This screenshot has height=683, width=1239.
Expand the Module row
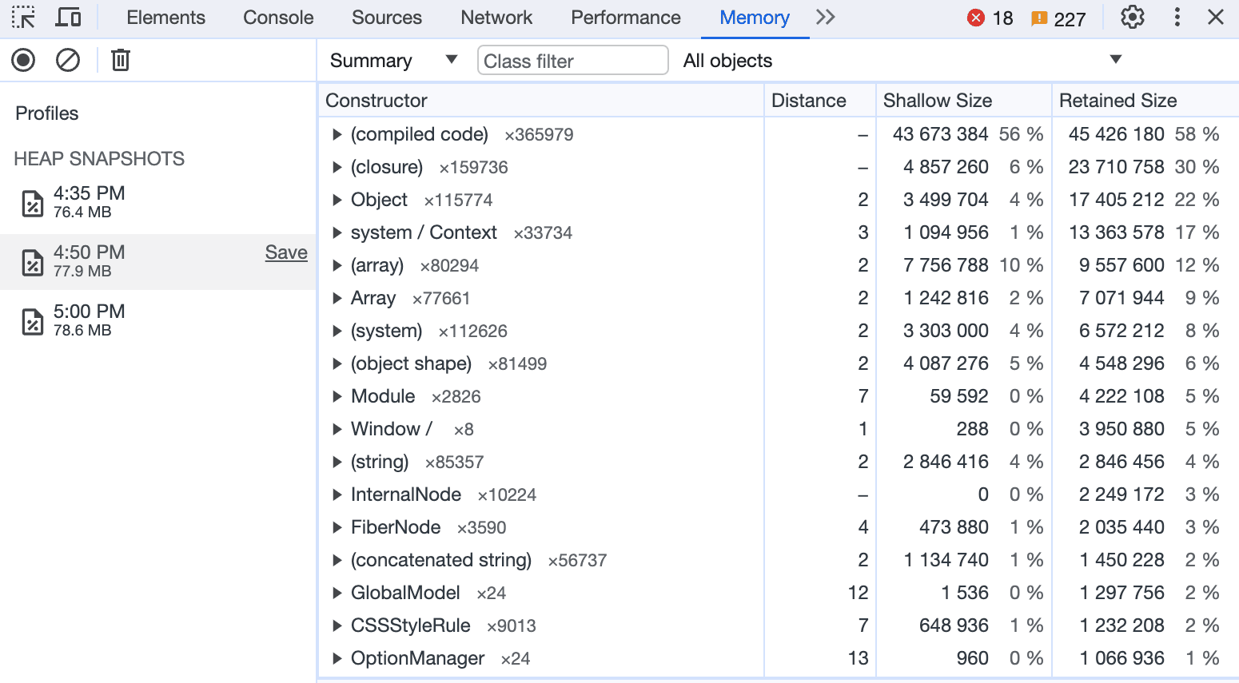[x=337, y=397]
